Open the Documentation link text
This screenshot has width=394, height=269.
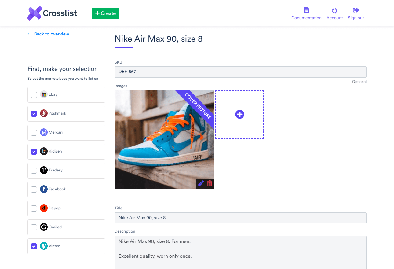pos(306,18)
